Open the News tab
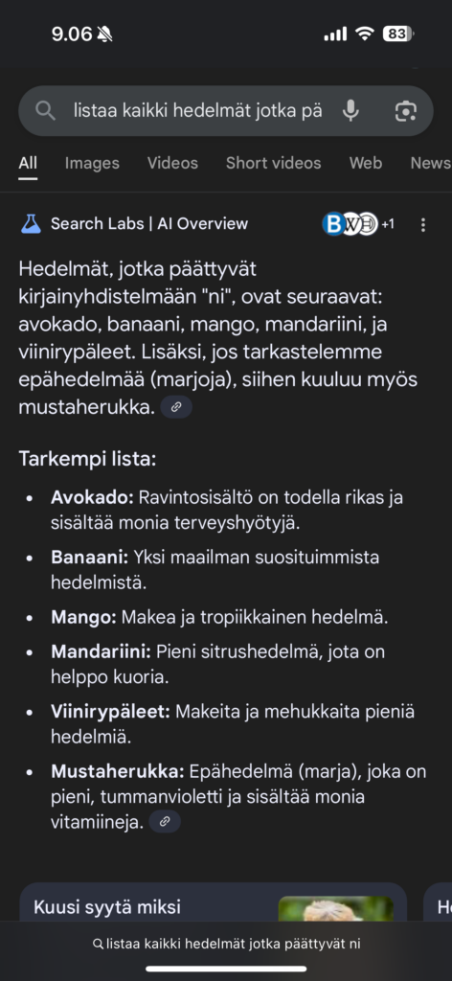The image size is (452, 981). click(430, 163)
